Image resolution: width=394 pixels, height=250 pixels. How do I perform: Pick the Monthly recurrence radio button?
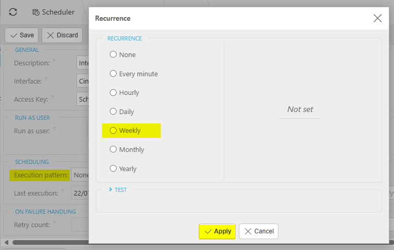coord(113,149)
